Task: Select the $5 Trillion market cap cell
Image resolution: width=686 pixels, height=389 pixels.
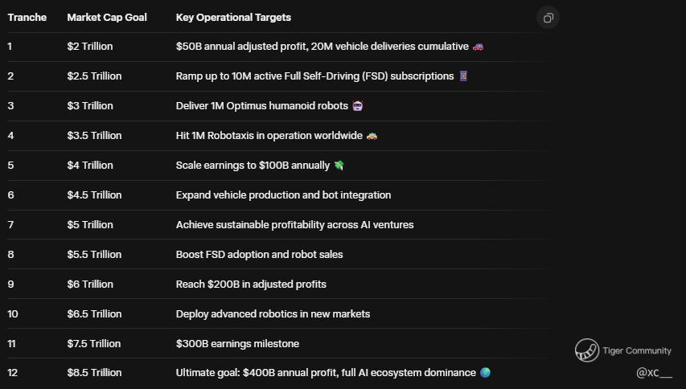Action: click(x=90, y=225)
